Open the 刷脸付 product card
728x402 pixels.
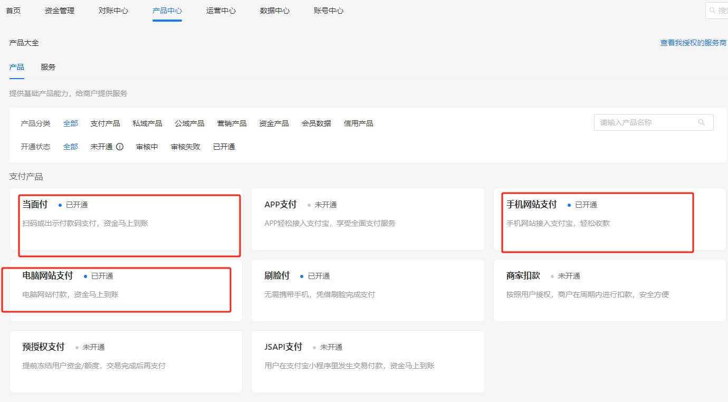coord(368,290)
